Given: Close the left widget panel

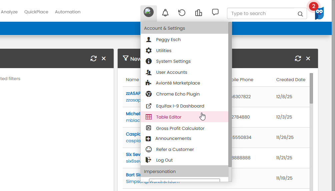Looking at the screenshot, I should tap(104, 58).
